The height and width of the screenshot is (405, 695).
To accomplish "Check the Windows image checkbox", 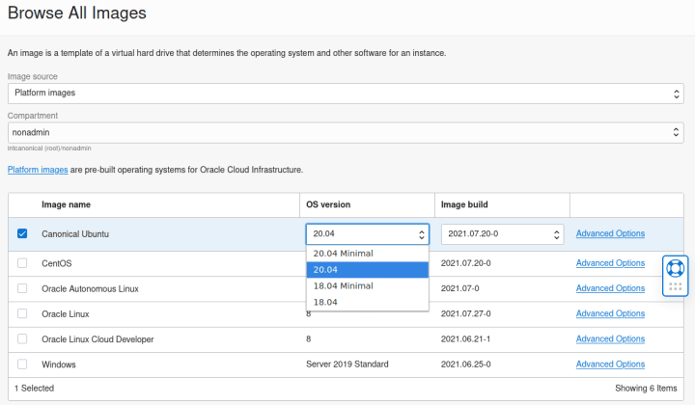I will click(23, 364).
